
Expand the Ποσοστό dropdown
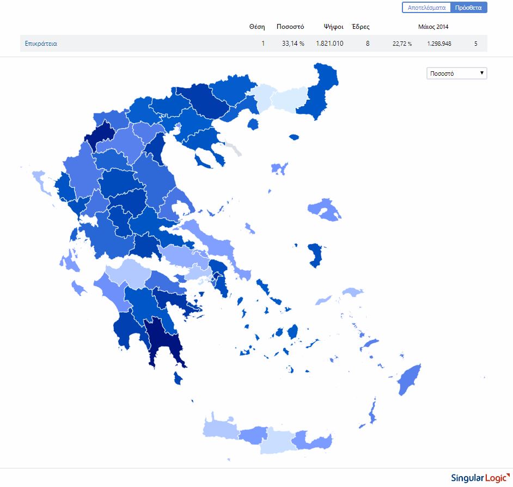[456, 74]
